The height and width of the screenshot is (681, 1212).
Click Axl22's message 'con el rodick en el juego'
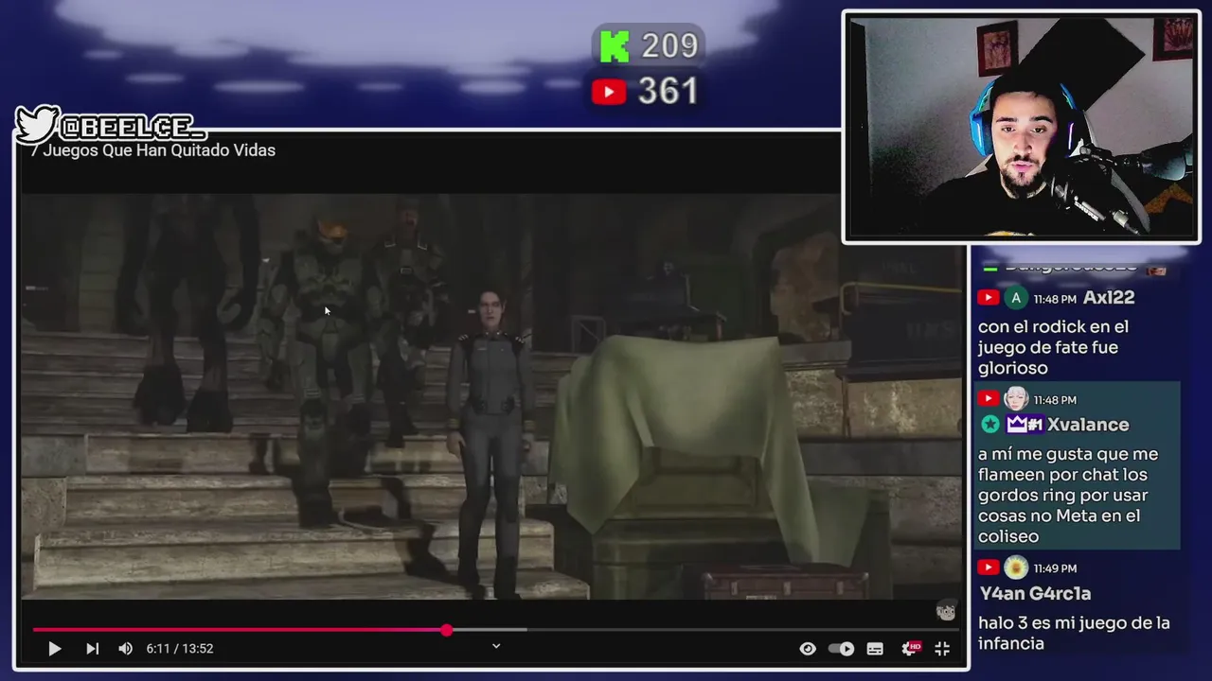(1053, 347)
